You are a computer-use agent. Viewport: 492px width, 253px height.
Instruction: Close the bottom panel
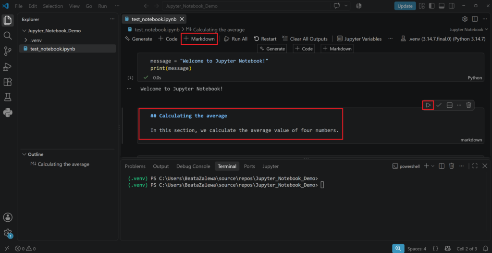(x=485, y=166)
